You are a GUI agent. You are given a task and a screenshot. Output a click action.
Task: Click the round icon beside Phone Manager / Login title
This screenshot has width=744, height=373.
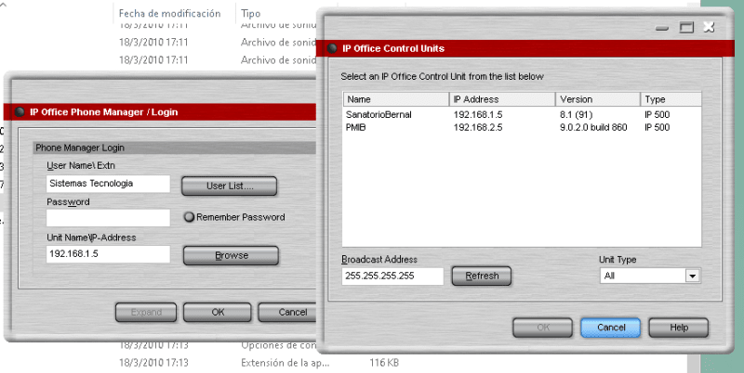[x=20, y=112]
